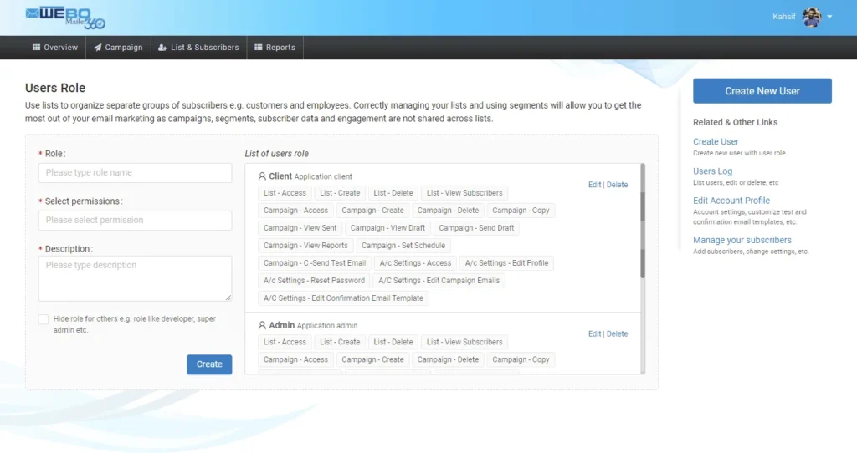The height and width of the screenshot is (453, 857).
Task: Expand the user account dropdown arrow
Action: [x=829, y=17]
